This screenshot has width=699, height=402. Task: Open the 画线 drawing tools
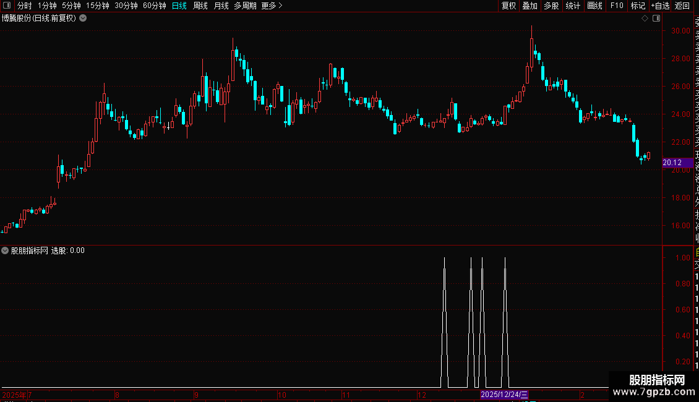(594, 6)
